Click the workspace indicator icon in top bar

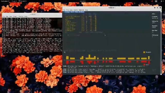(x=156, y=1)
